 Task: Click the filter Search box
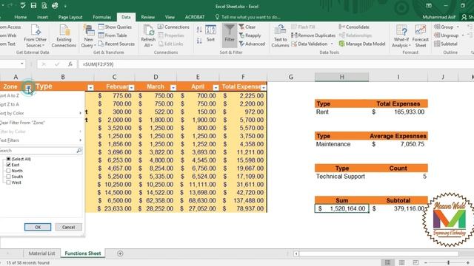tap(41, 151)
